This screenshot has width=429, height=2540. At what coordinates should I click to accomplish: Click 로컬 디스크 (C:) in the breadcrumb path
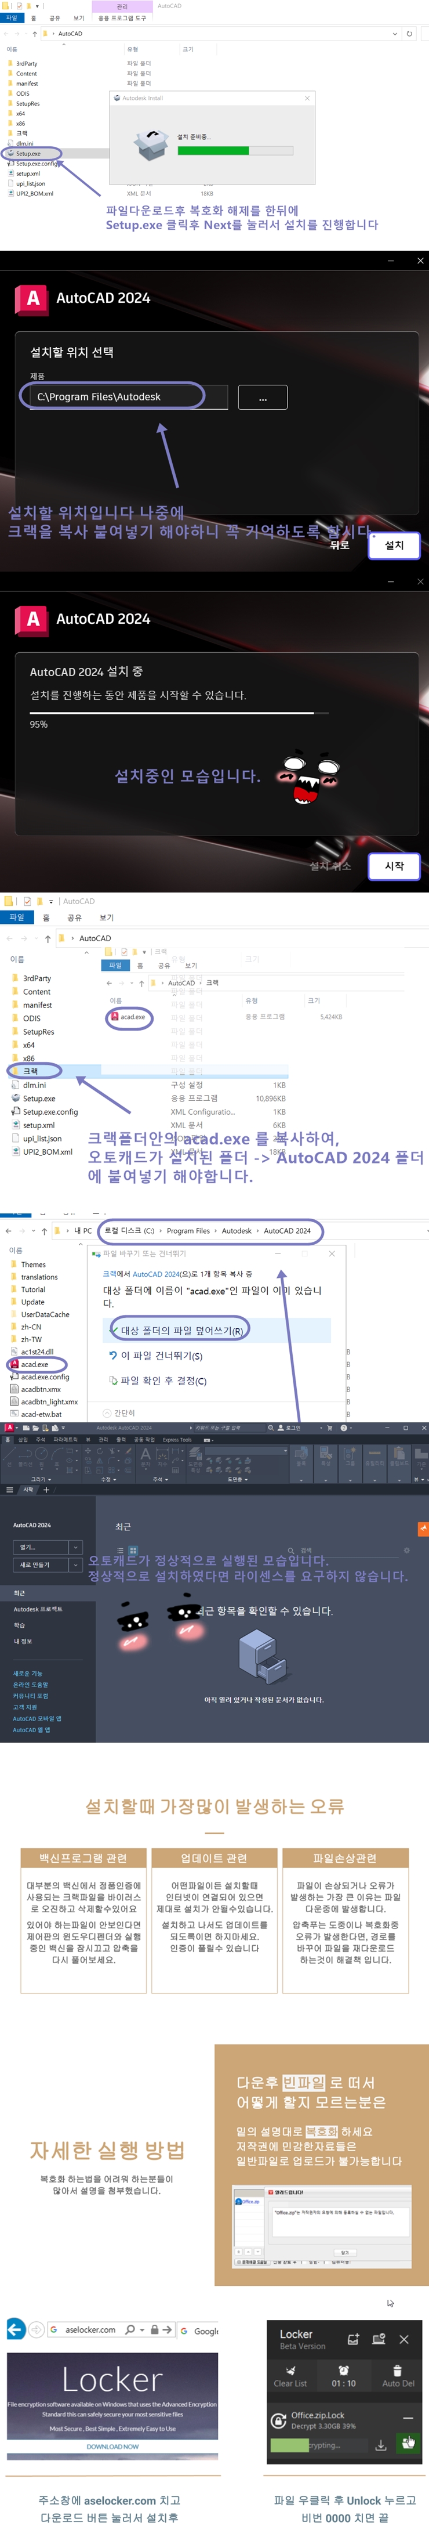[x=130, y=1231]
